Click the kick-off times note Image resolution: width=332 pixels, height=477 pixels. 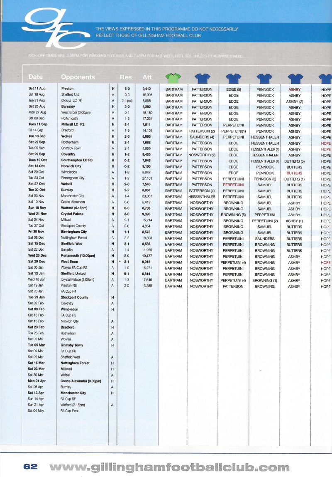(136, 56)
